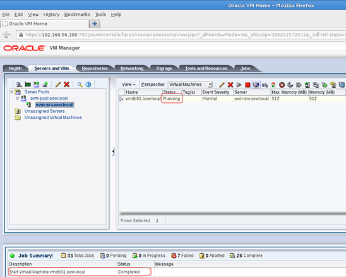Click the moon Suspend icon
346x277 pixels.
[290, 85]
